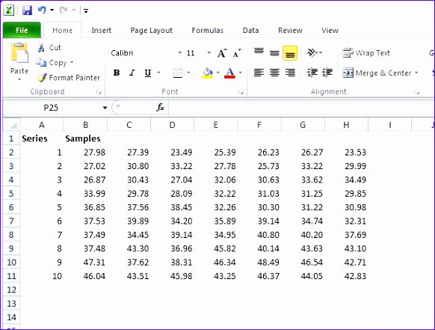Open Font group dialog launcher

(241, 92)
